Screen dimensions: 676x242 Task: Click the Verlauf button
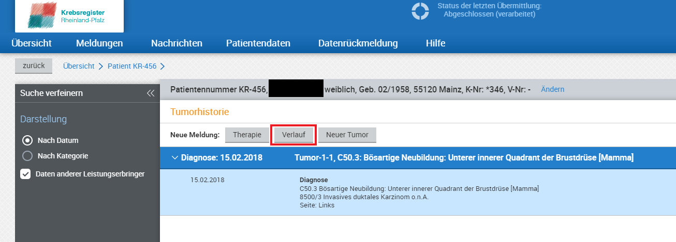tap(293, 135)
